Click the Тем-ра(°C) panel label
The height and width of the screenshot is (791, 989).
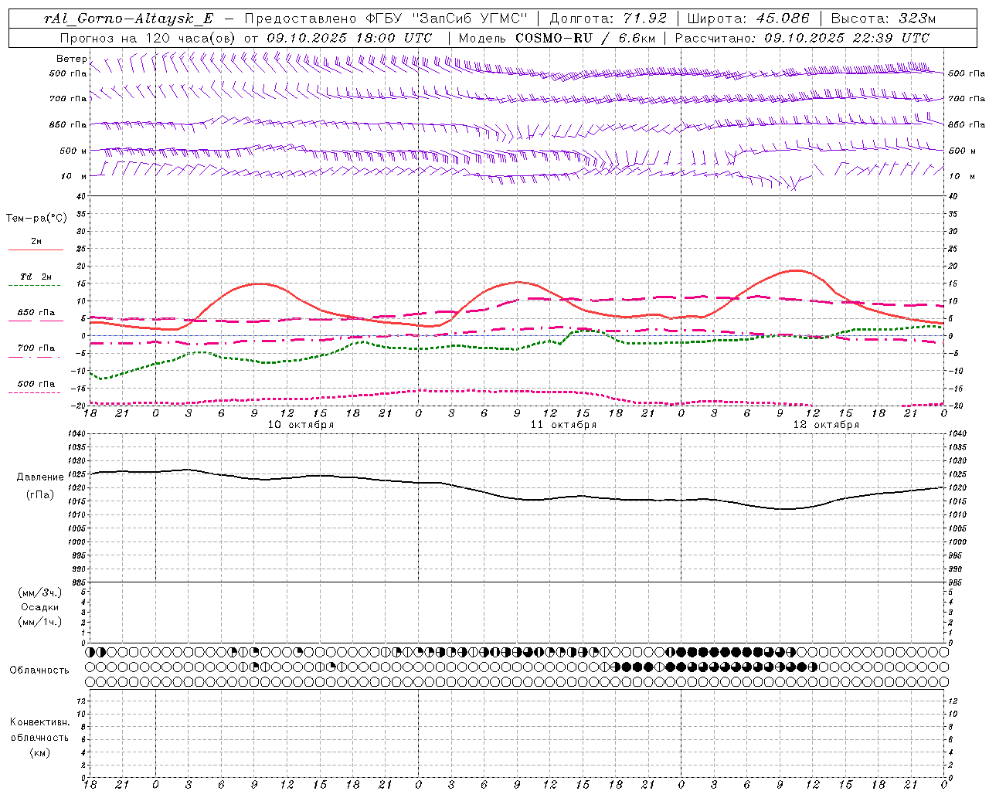pyautogui.click(x=36, y=219)
